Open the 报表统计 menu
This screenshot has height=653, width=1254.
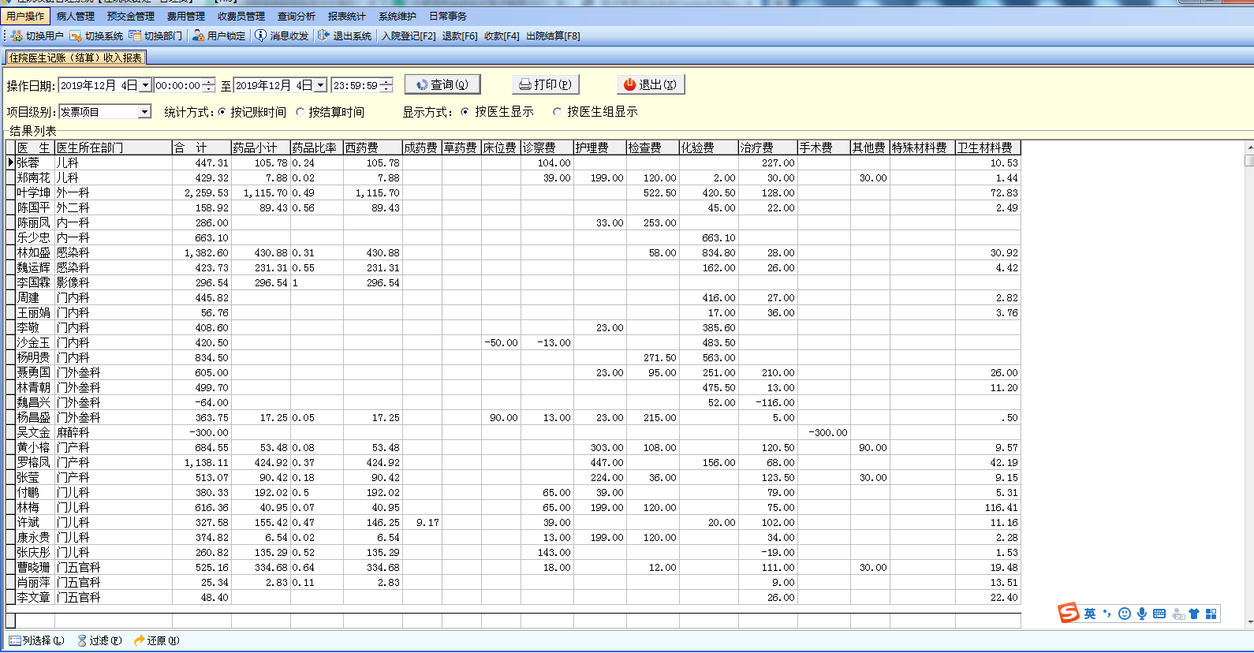(347, 16)
